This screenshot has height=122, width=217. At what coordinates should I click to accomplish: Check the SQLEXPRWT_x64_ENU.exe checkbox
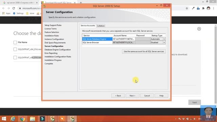[x=15, y=49]
